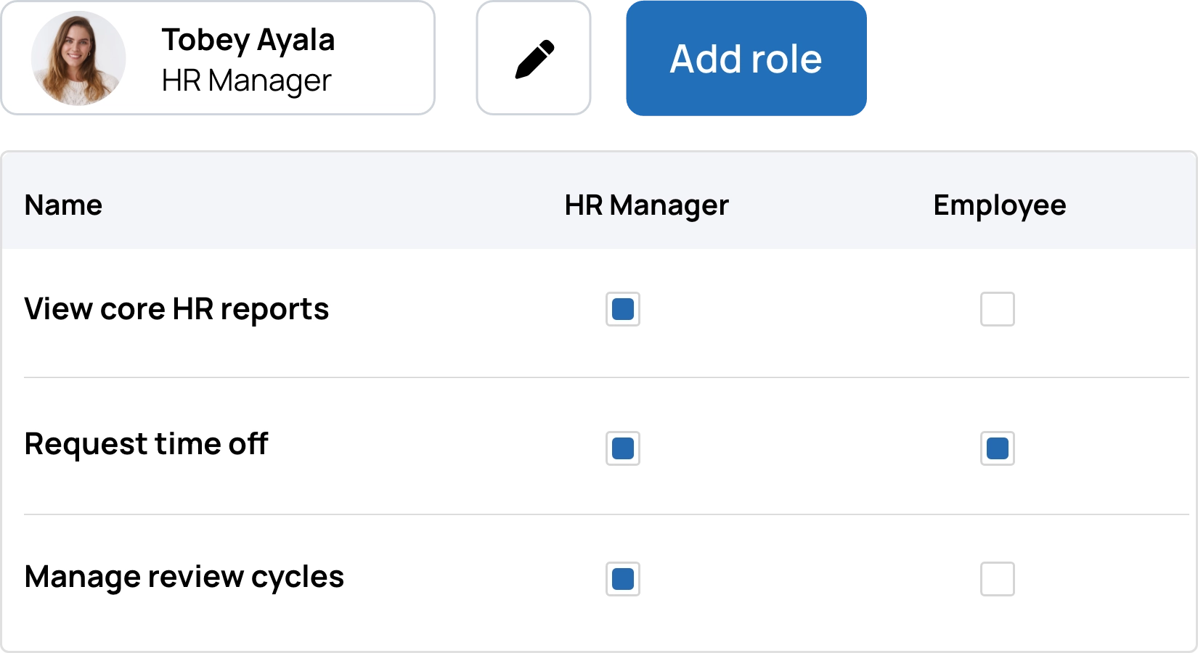Screen dimensions: 1198x653
Task: Select the Tobey Ayala name text
Action: [248, 40]
